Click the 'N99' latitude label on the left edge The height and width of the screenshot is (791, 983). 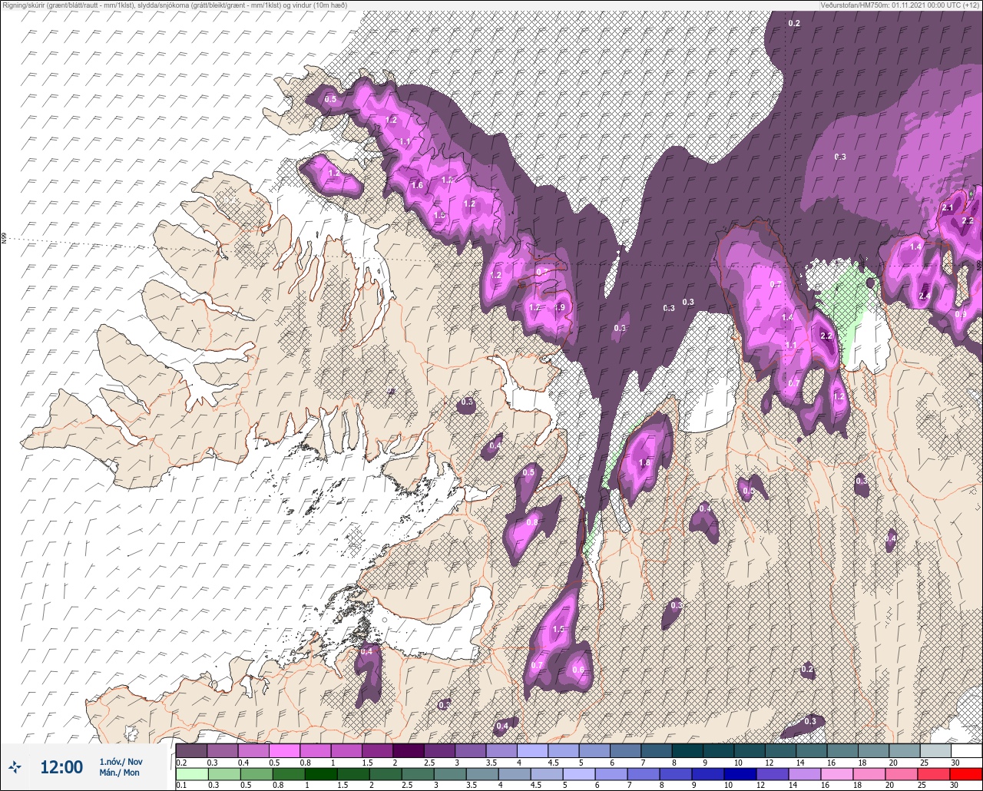[x=4, y=239]
